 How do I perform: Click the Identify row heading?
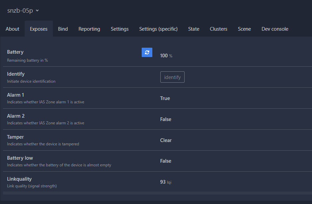pos(16,74)
